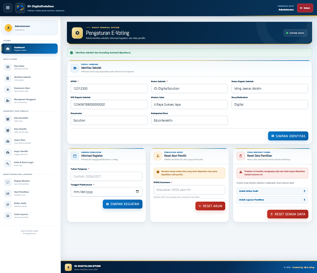
Task: Click into the NIP Kepala Sekolah field
Action: click(x=109, y=104)
